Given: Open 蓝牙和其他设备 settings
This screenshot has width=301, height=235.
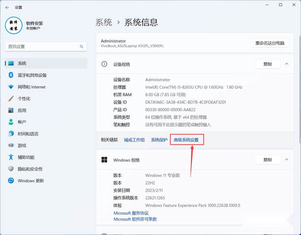Looking at the screenshot, I should (46, 75).
